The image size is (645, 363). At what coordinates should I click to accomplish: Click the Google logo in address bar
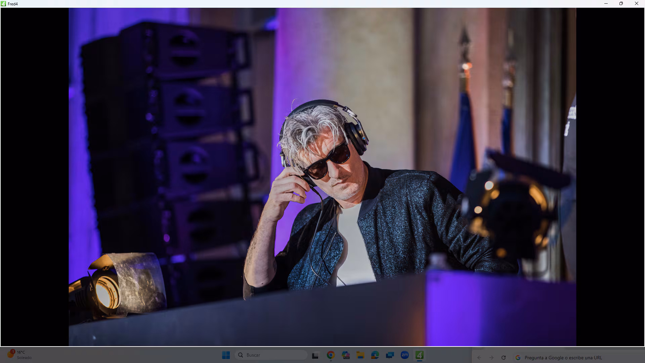point(518,358)
